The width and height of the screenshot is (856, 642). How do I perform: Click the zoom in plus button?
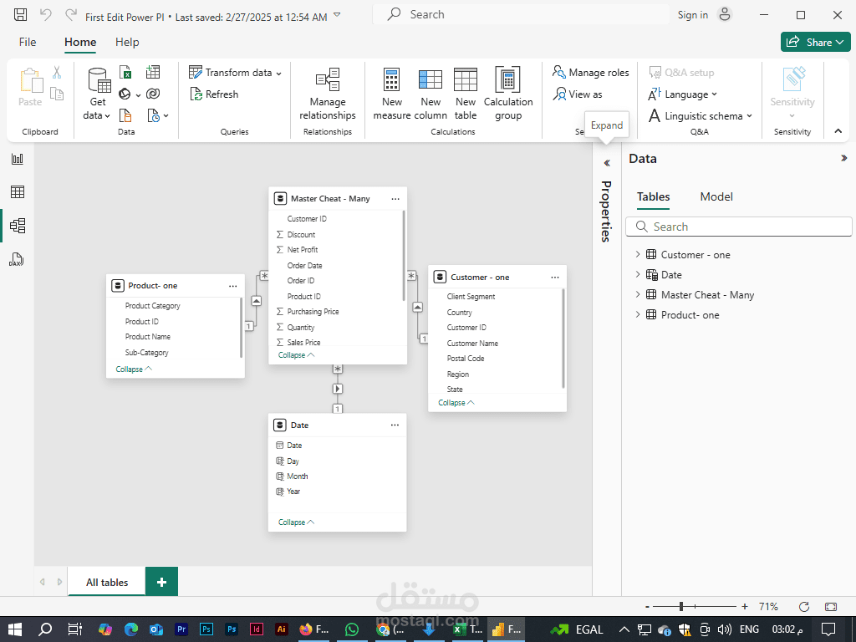[745, 607]
